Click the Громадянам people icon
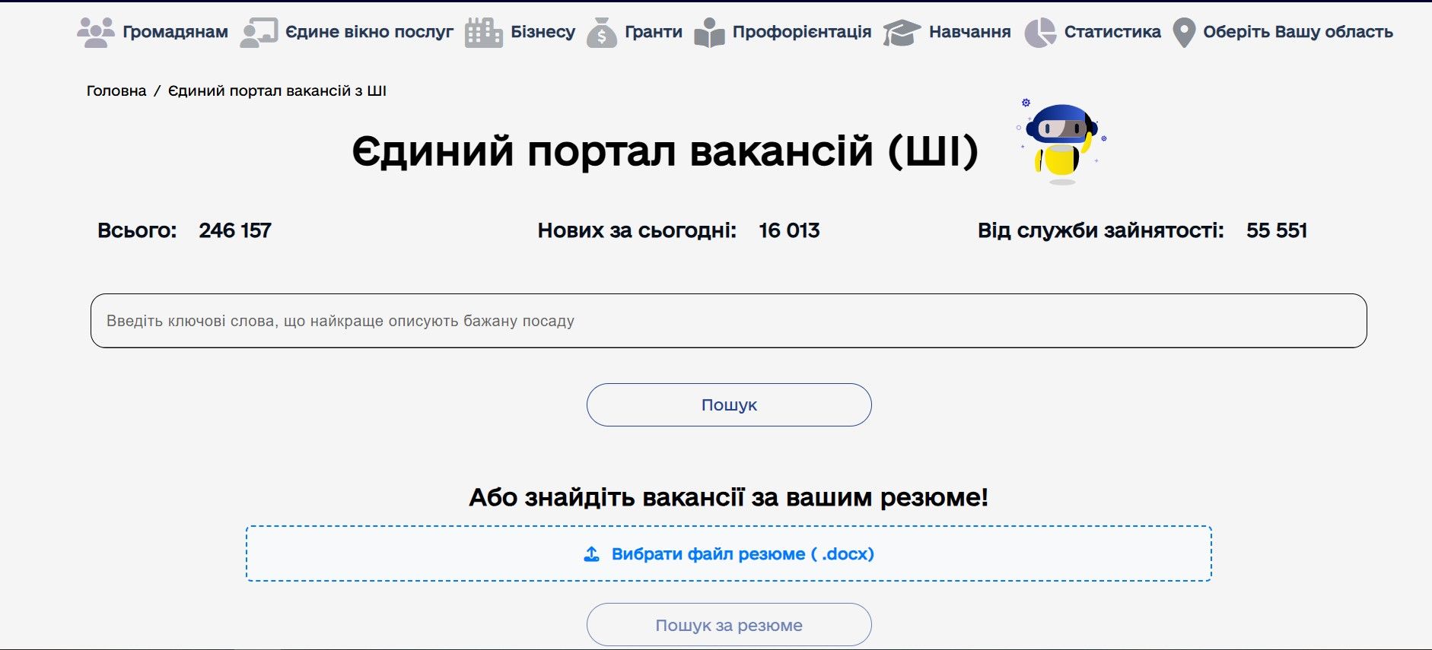This screenshot has height=650, width=1432. click(x=96, y=32)
